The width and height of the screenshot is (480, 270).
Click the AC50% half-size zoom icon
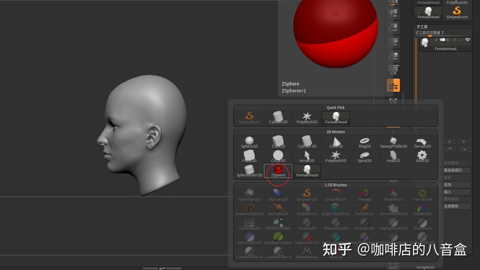[x=393, y=56]
